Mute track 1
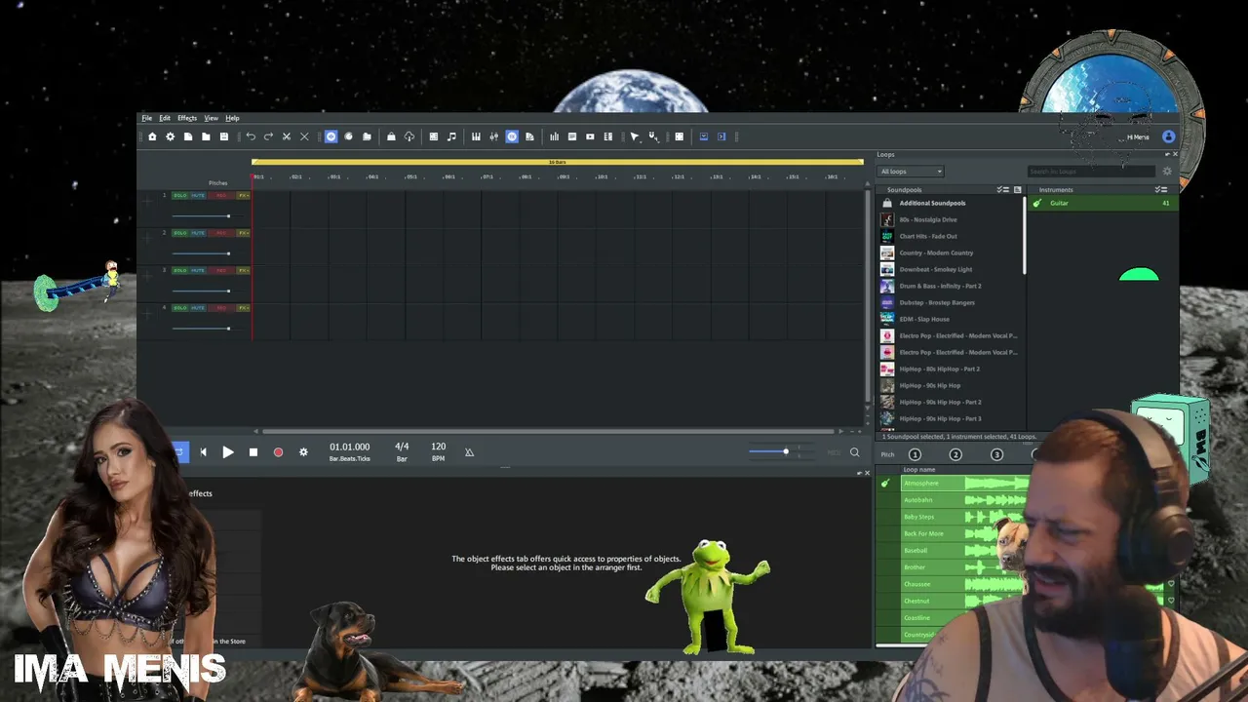The image size is (1248, 702). coord(198,195)
